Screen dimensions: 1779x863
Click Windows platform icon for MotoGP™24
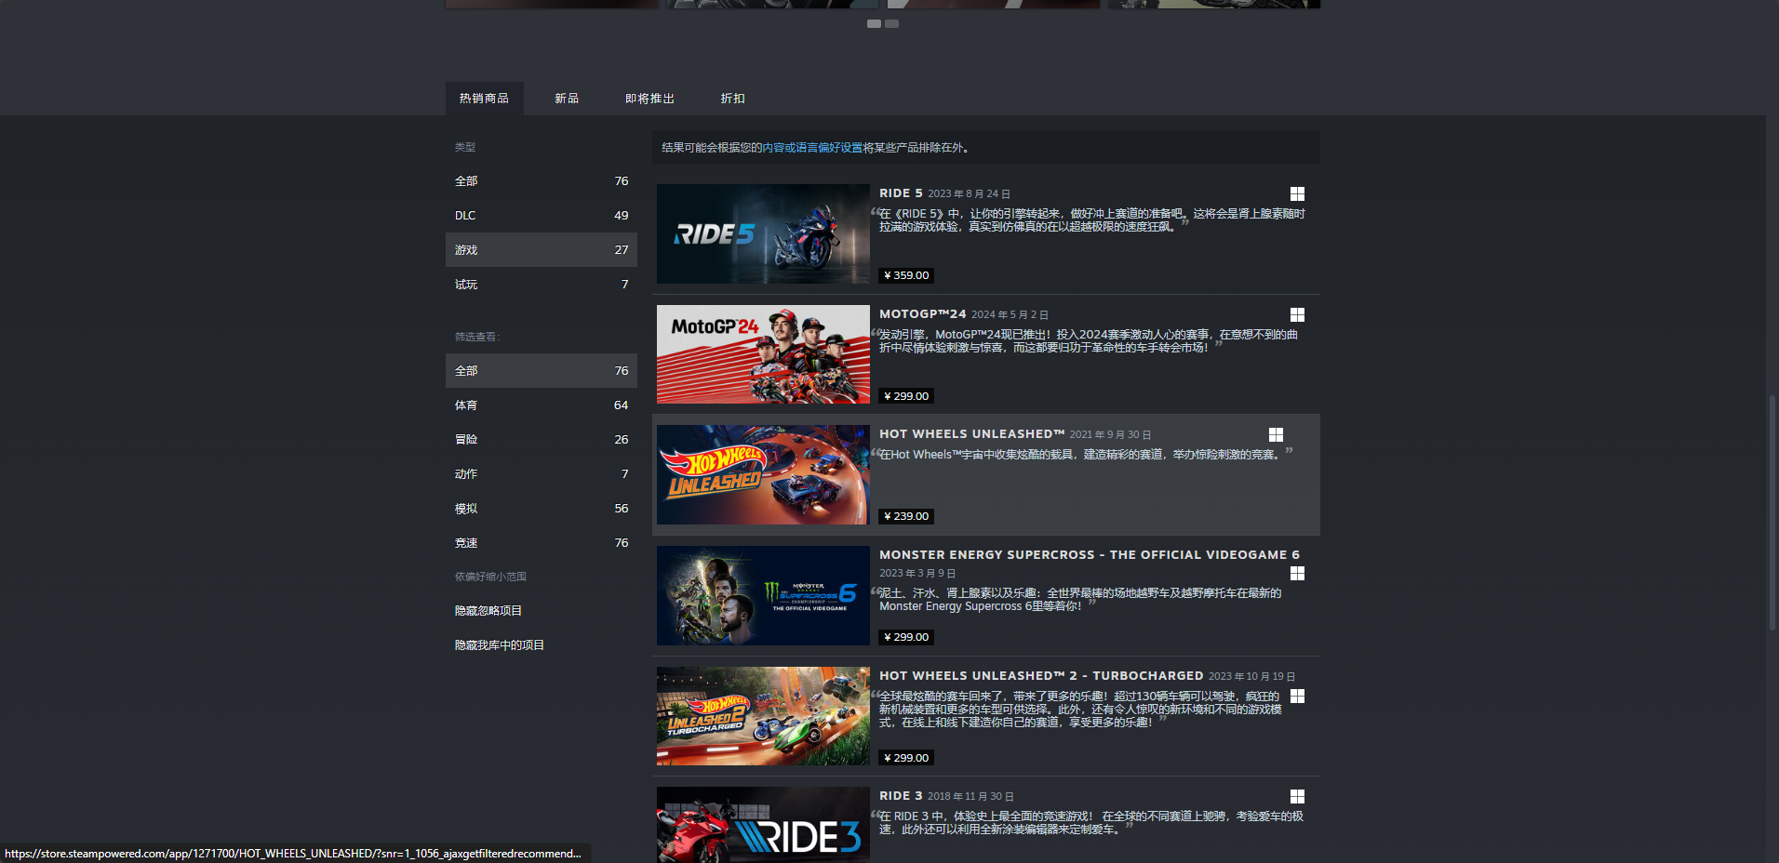pyautogui.click(x=1297, y=314)
